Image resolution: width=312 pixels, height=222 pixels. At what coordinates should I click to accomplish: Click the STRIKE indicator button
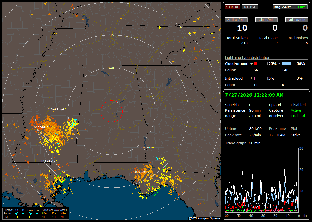coord(232,7)
